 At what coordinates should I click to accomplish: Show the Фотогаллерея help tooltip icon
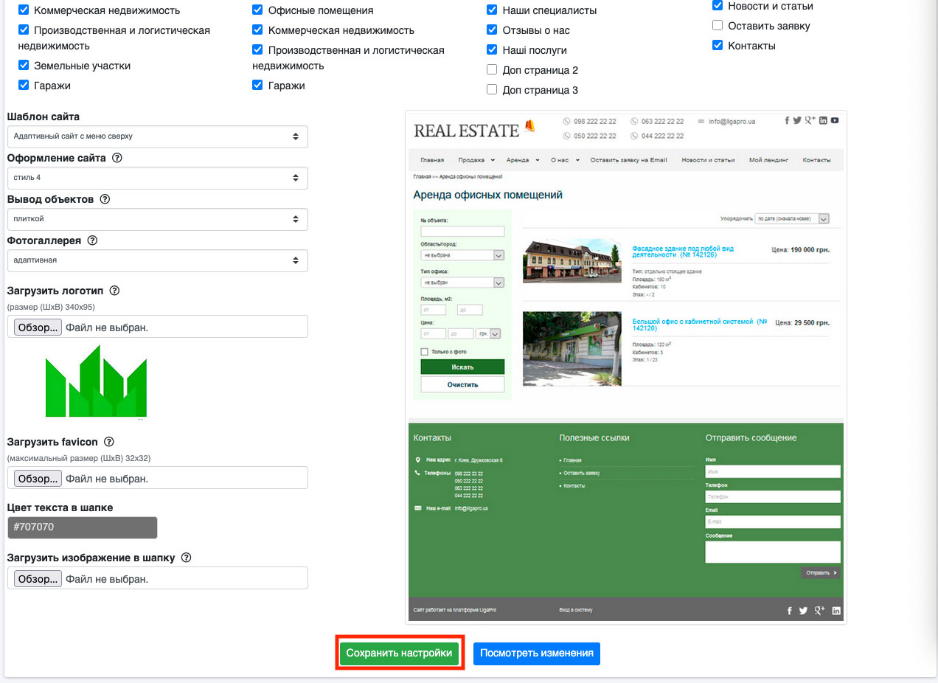93,240
